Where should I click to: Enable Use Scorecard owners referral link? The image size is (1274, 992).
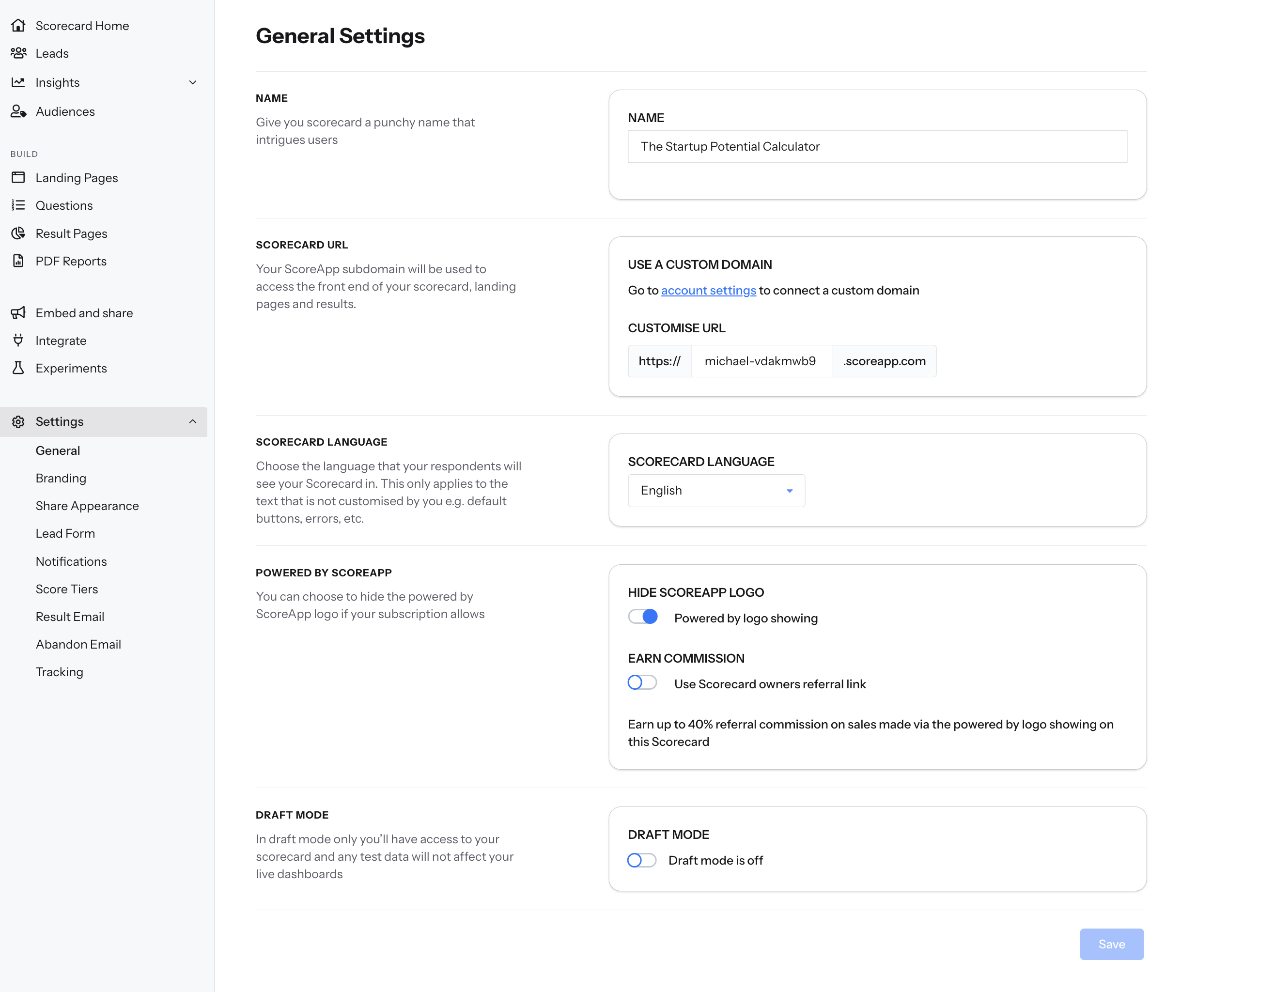pos(642,683)
